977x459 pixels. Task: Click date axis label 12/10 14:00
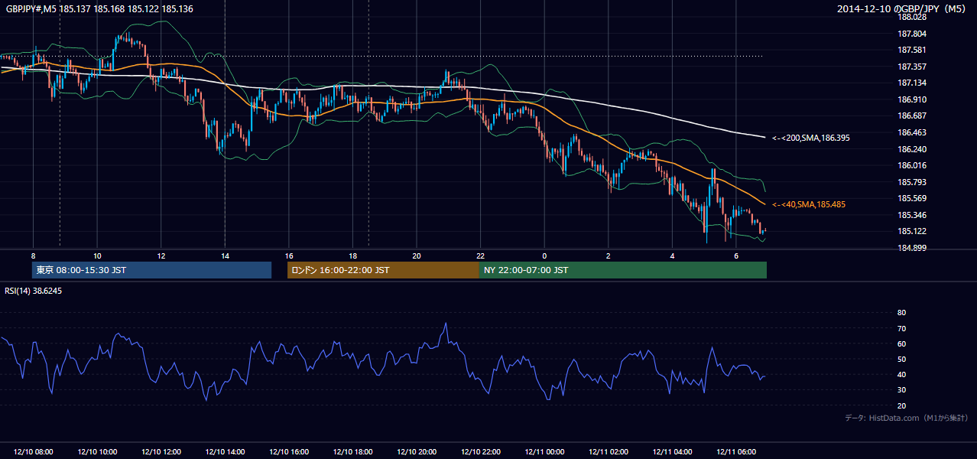click(x=225, y=452)
